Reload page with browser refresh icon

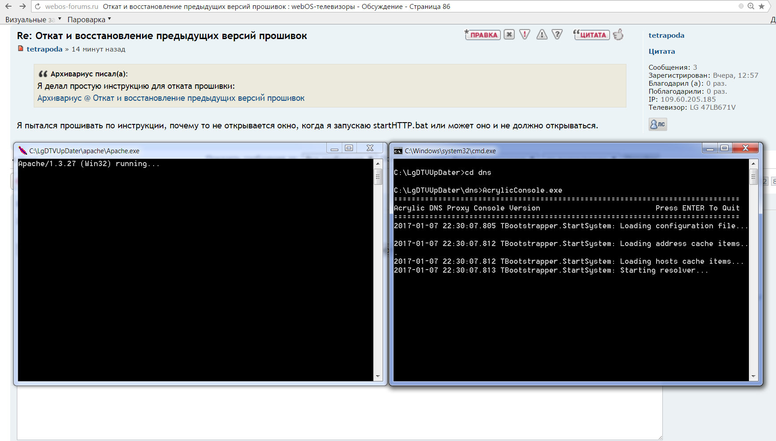[x=38, y=6]
